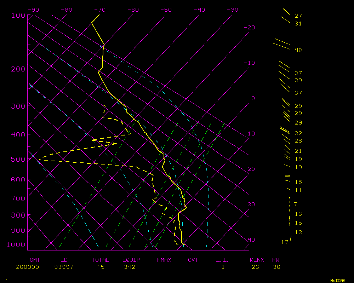
Task: Click the surface wind speed value 17
Action: point(285,242)
